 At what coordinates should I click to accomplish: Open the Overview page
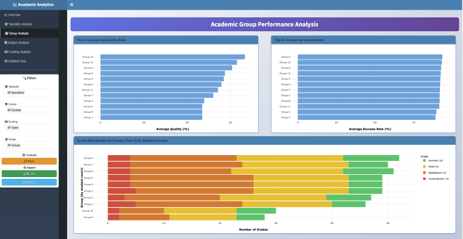coord(30,15)
